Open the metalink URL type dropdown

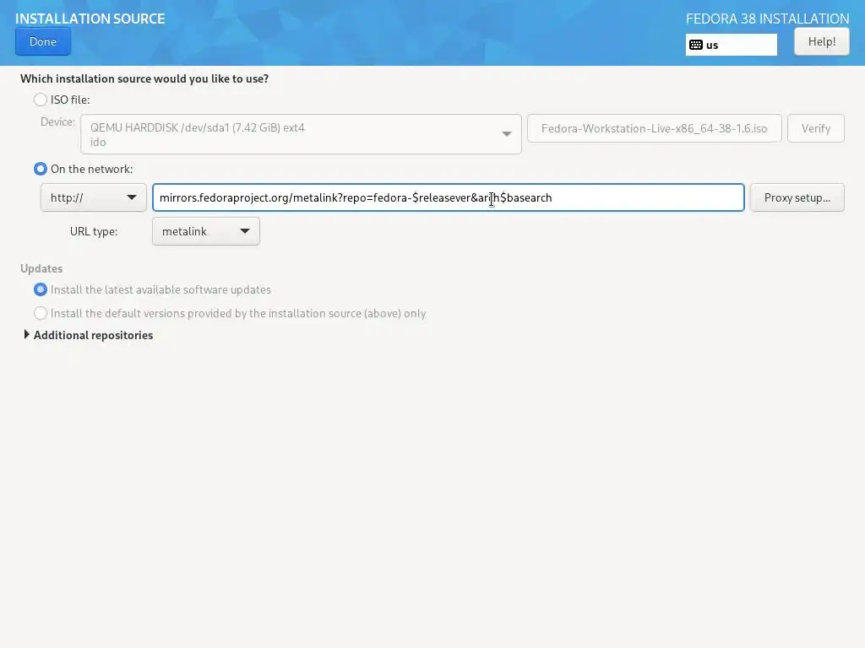tap(206, 231)
